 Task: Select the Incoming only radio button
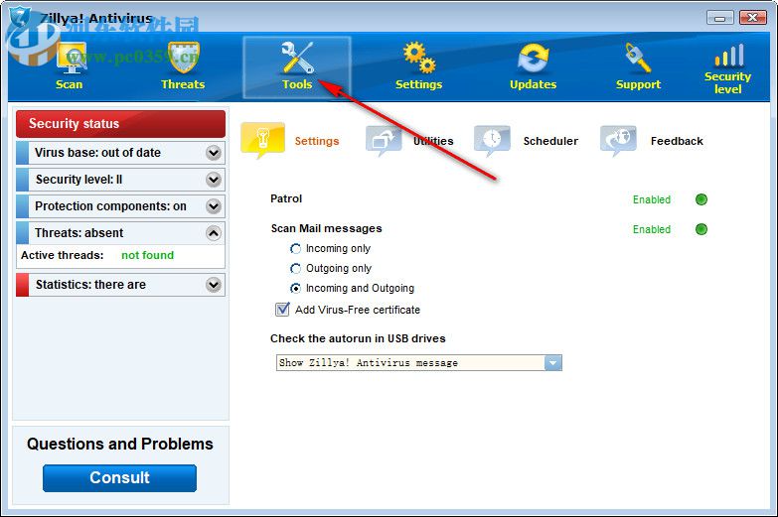point(295,248)
